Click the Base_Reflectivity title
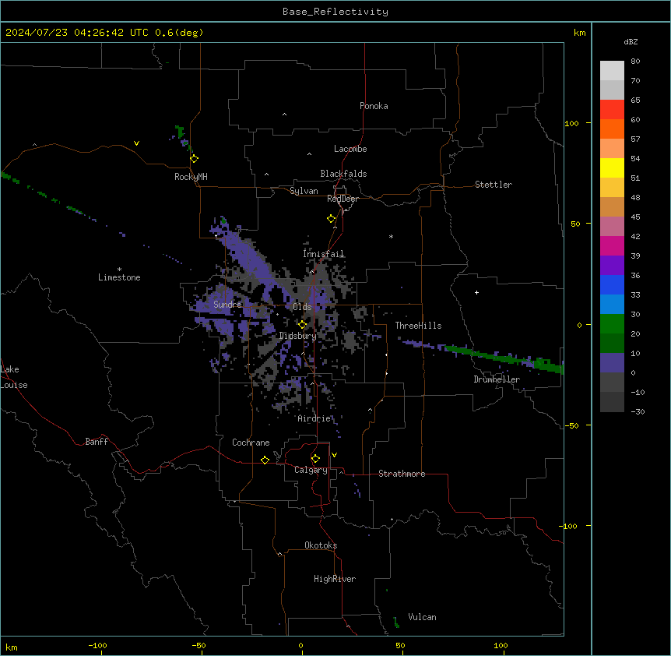This screenshot has width=671, height=656. tap(335, 12)
